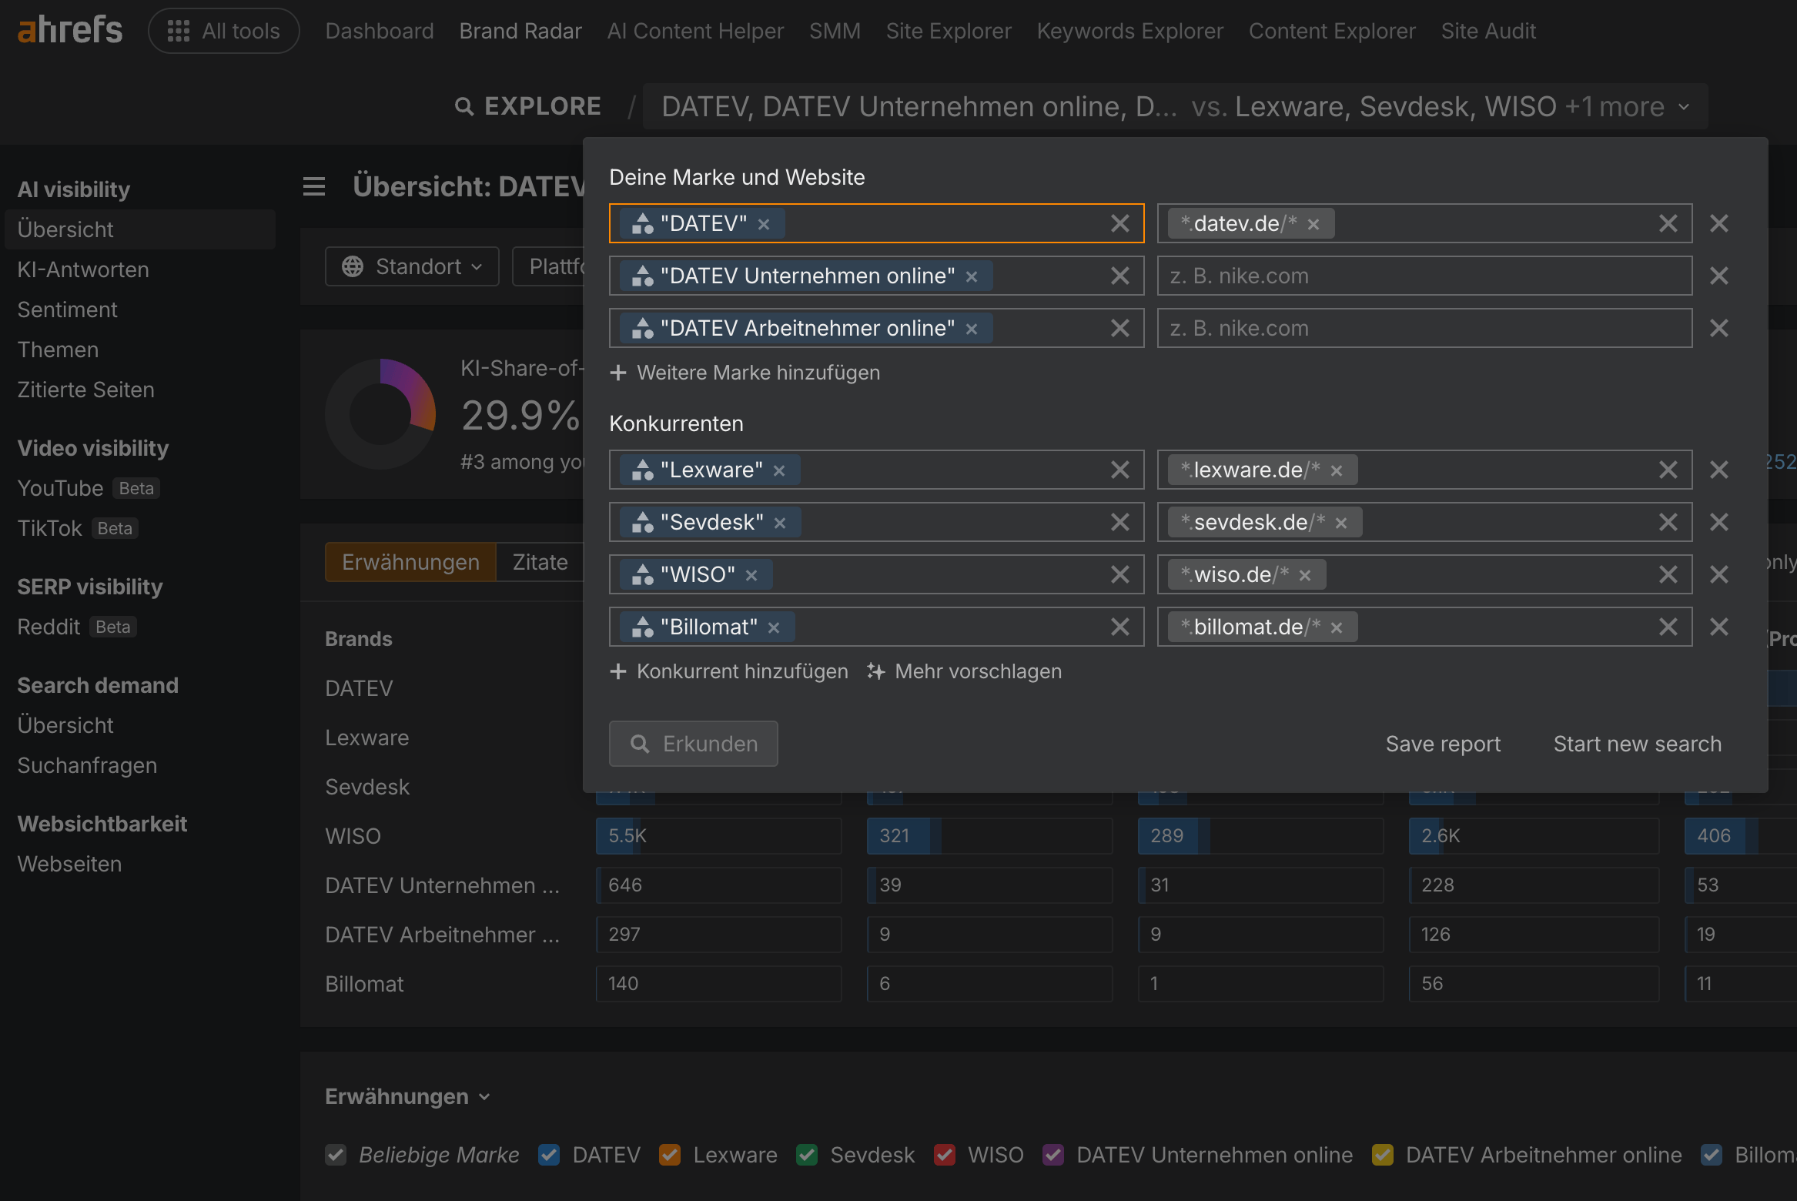The height and width of the screenshot is (1201, 1797).
Task: Open KI-Antworten in the sidebar
Action: coord(83,269)
